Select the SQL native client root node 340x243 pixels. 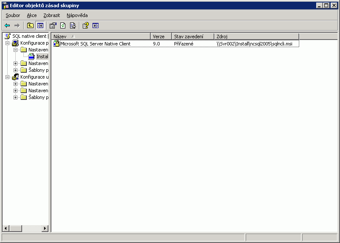[29, 36]
